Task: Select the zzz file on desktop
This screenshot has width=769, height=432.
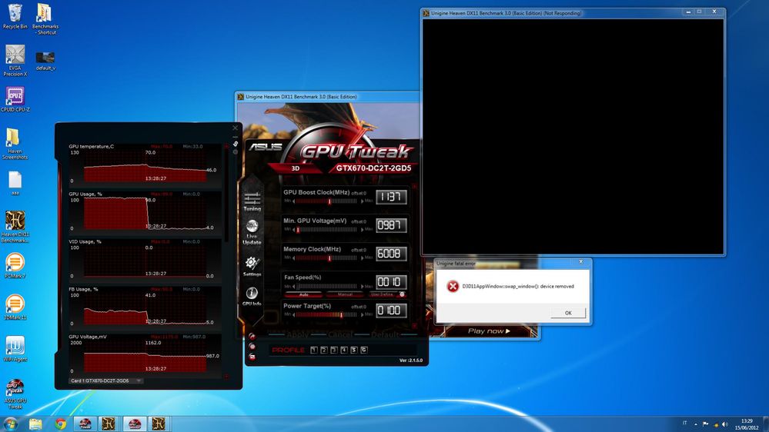Action: [x=15, y=183]
